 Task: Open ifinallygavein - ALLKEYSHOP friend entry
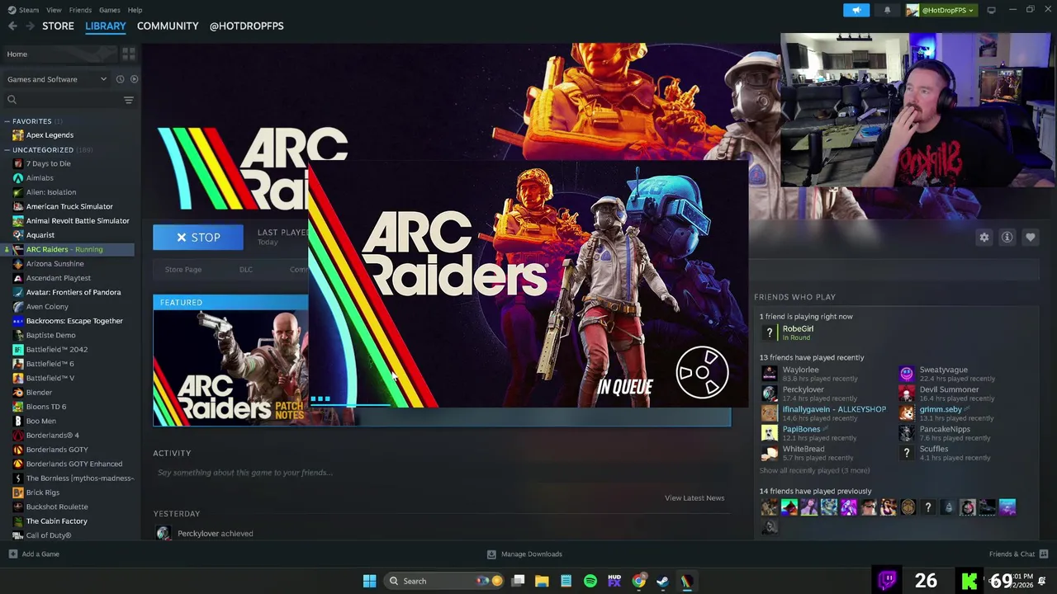(x=824, y=413)
